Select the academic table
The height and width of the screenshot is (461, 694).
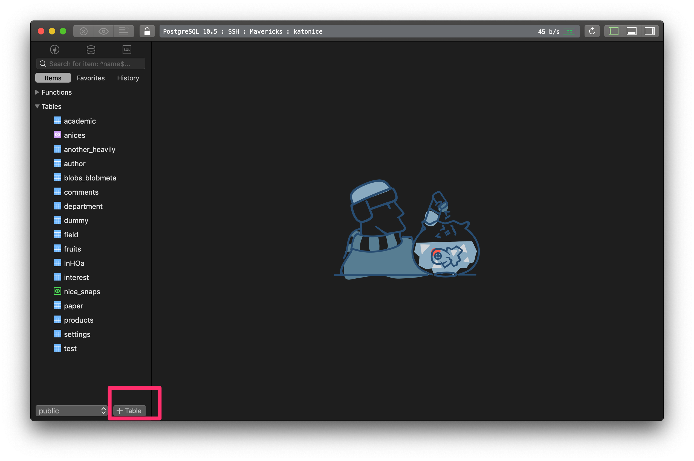pyautogui.click(x=80, y=121)
